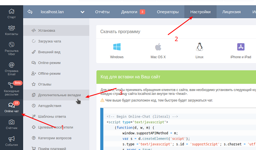Image resolution: width=256 pixels, height=150 pixels.
Task: Click the Категории вопросов question icon
Action: pyautogui.click(x=34, y=138)
